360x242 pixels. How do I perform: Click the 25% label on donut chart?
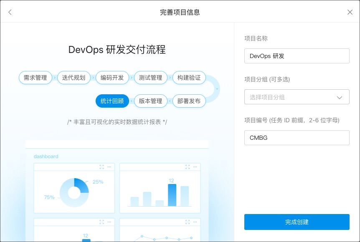[98, 182]
